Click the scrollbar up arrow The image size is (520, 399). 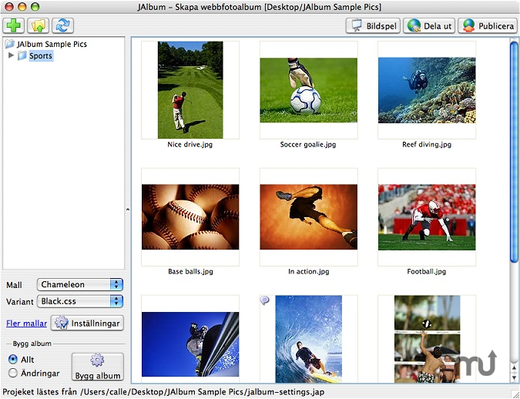coord(514,367)
